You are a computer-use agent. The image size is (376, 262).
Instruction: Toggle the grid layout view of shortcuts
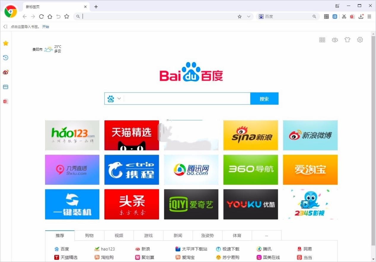pyautogui.click(x=322, y=39)
